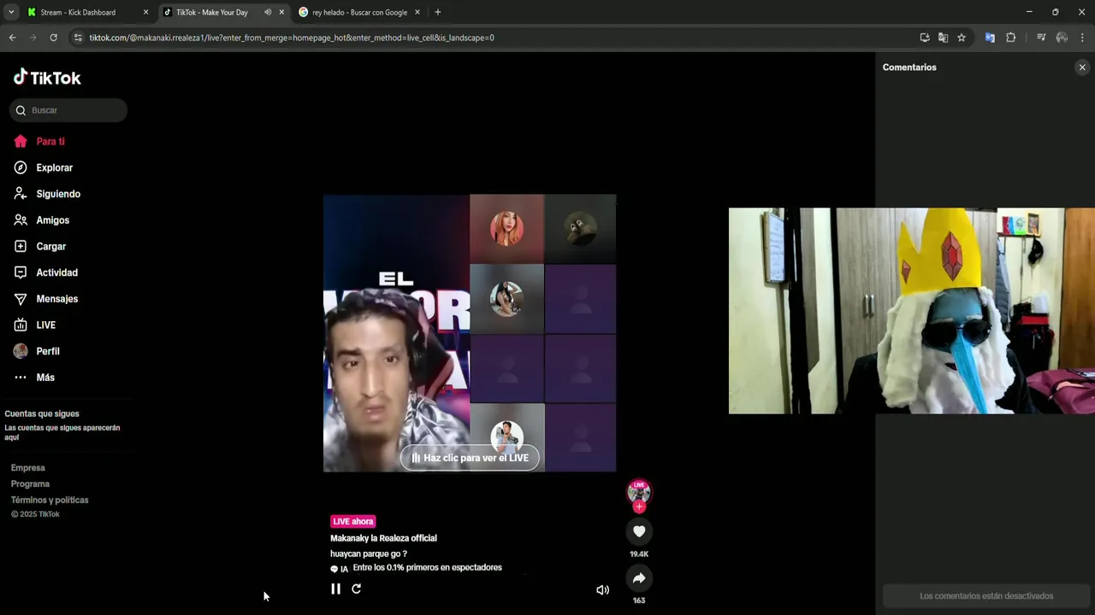This screenshot has width=1095, height=615.
Task: Click Entre los 0.1% primeros en espectadores
Action: pyautogui.click(x=427, y=568)
